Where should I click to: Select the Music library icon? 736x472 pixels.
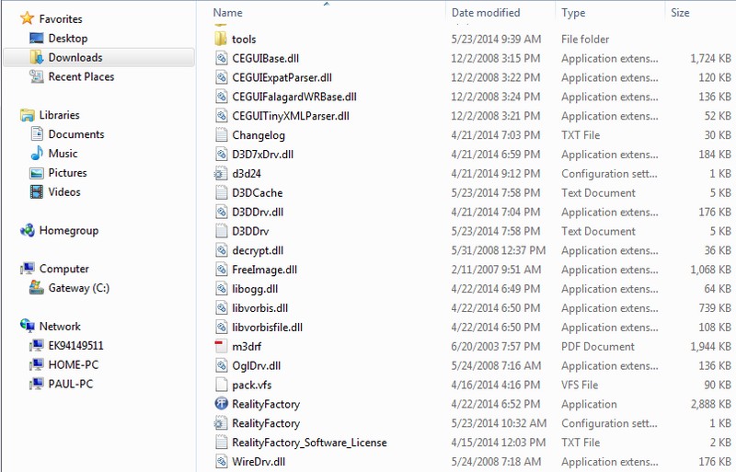[37, 154]
